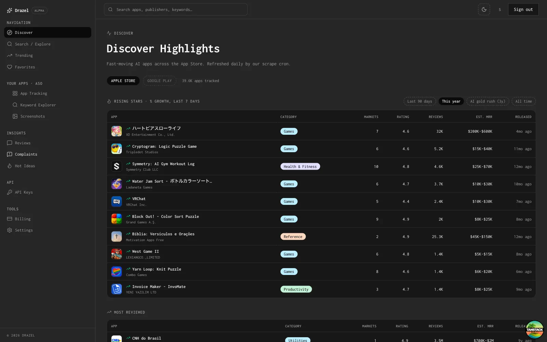Click the Invoice Maker - InvoMate app name
The height and width of the screenshot is (342, 547).
point(159,287)
